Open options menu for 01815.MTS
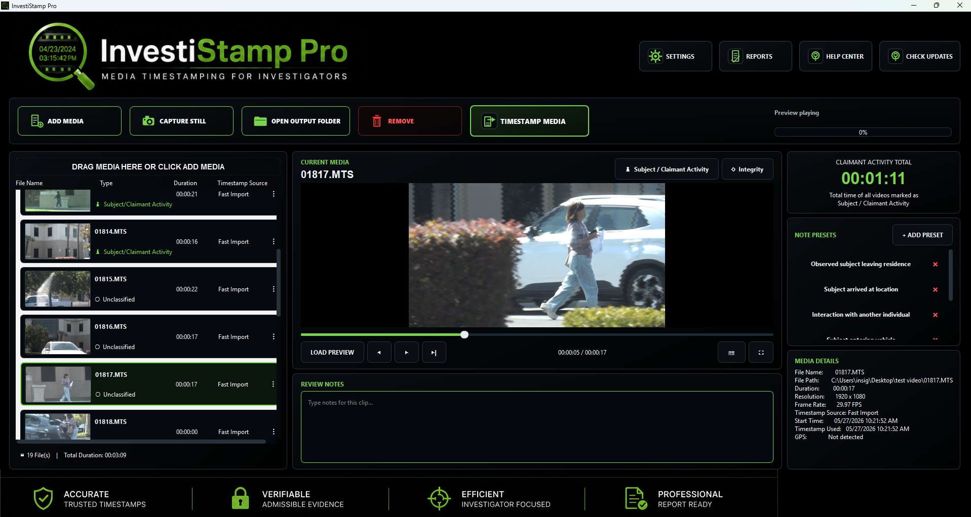This screenshot has width=971, height=517. pos(274,289)
